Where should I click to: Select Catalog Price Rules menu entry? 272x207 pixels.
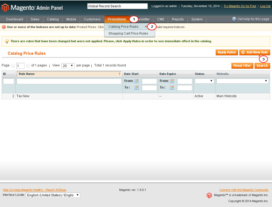tap(123, 27)
